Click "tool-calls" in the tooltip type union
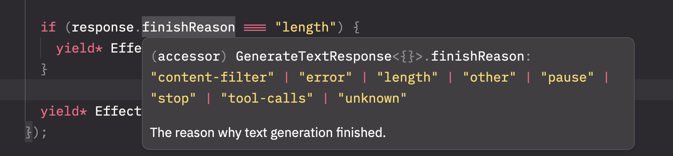The width and height of the screenshot is (673, 156). click(267, 98)
